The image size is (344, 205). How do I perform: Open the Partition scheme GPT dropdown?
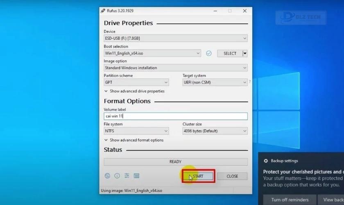[x=136, y=82]
